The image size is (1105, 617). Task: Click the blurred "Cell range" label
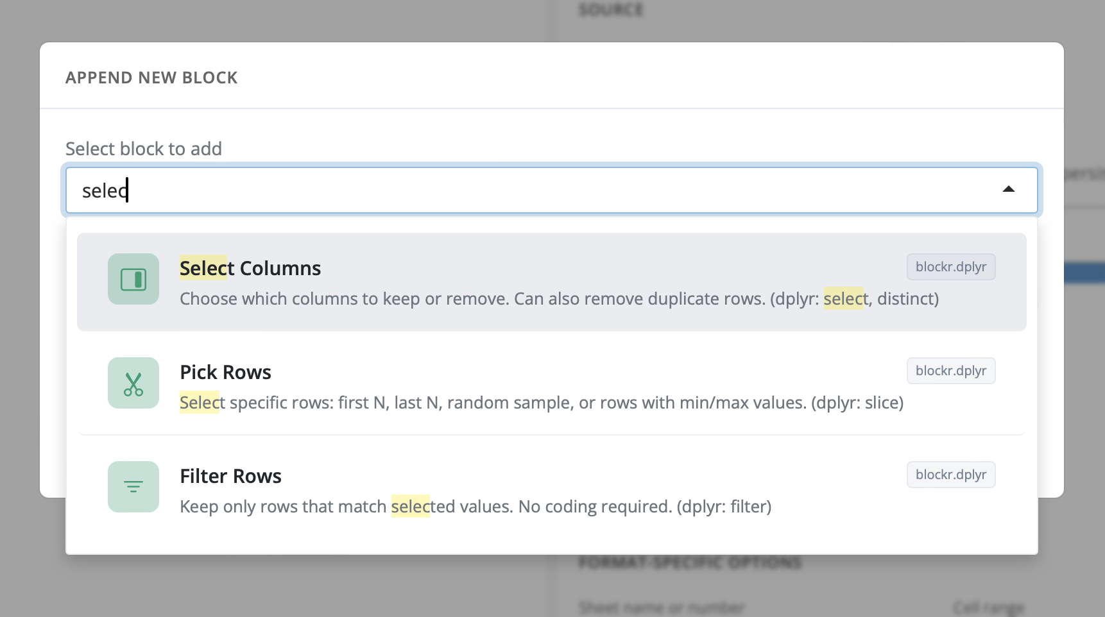click(x=988, y=607)
